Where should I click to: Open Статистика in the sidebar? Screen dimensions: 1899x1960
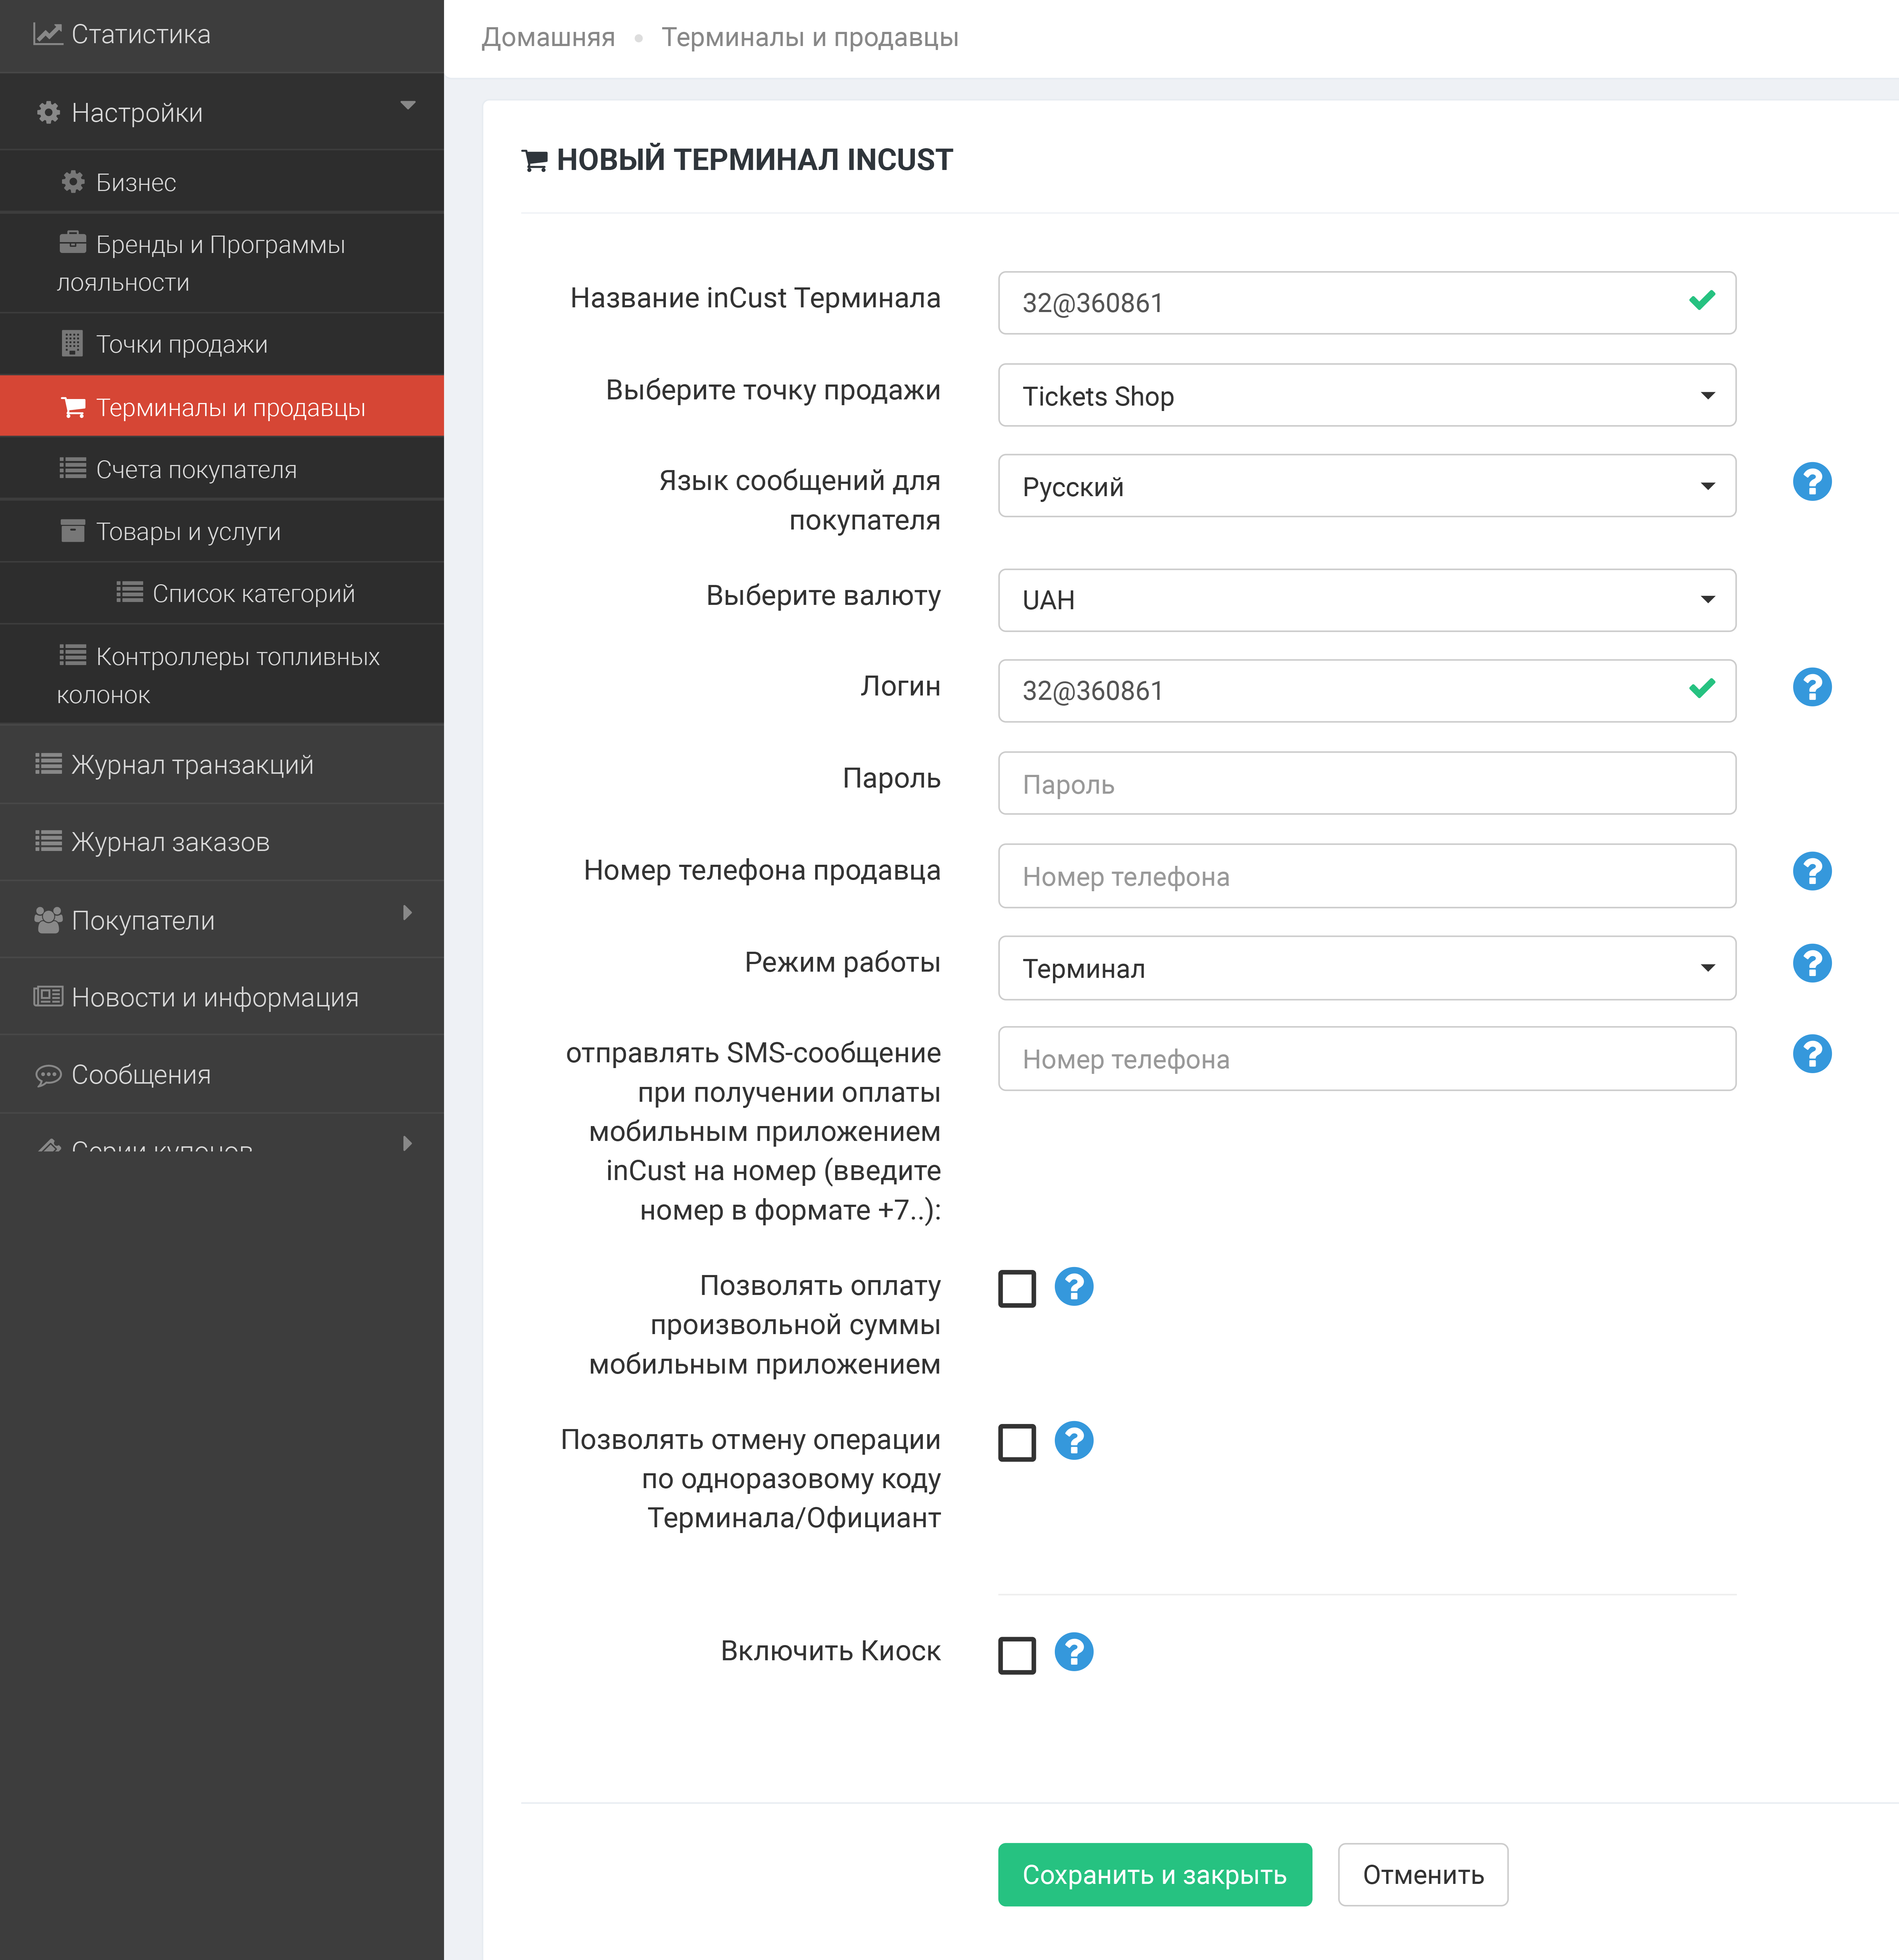[x=222, y=35]
